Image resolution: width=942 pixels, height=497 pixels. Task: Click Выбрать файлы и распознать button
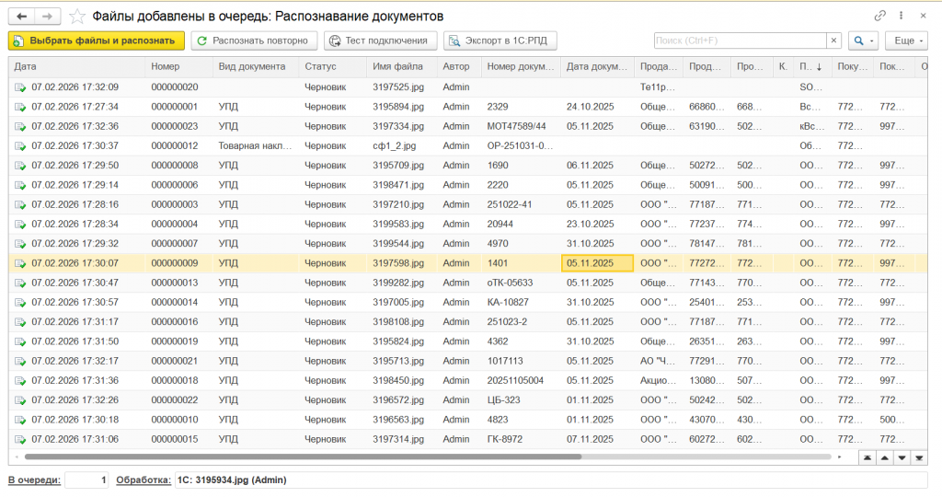tap(96, 40)
